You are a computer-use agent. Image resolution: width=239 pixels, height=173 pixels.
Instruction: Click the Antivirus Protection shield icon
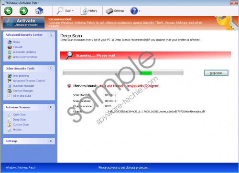(x=10, y=57)
